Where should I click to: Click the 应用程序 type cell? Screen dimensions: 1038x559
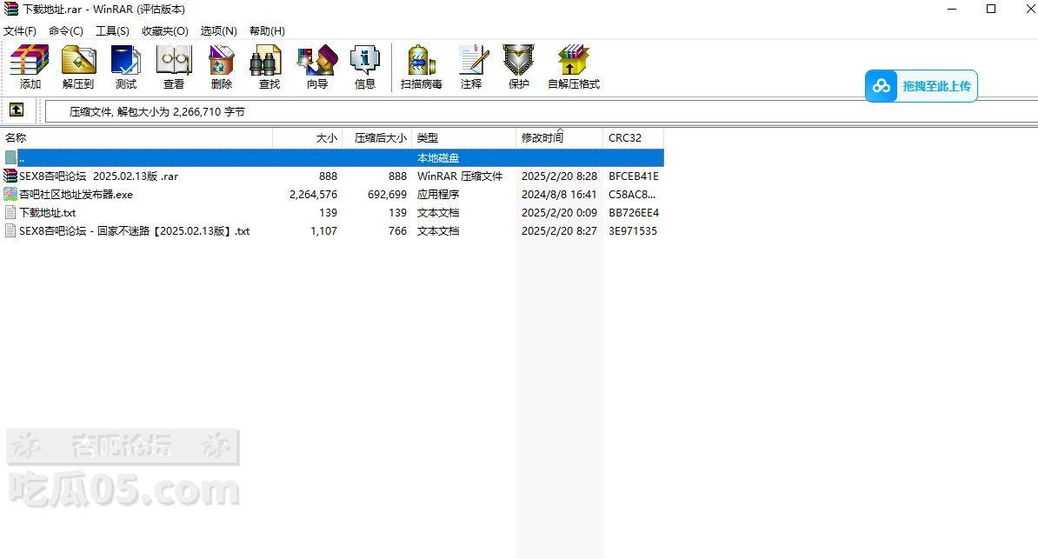[437, 195]
